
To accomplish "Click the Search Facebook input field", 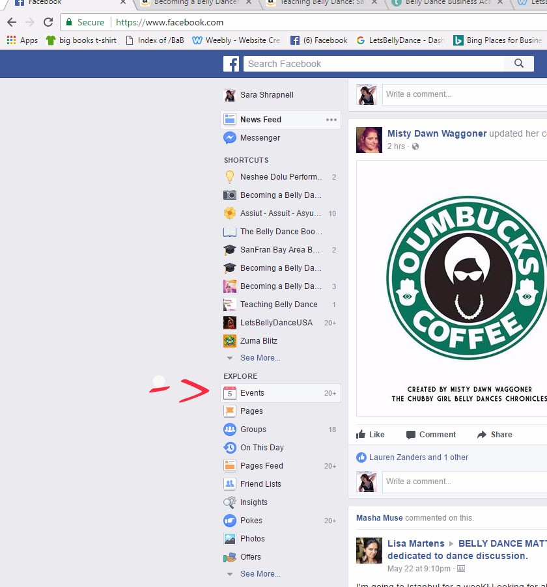I will [x=374, y=64].
